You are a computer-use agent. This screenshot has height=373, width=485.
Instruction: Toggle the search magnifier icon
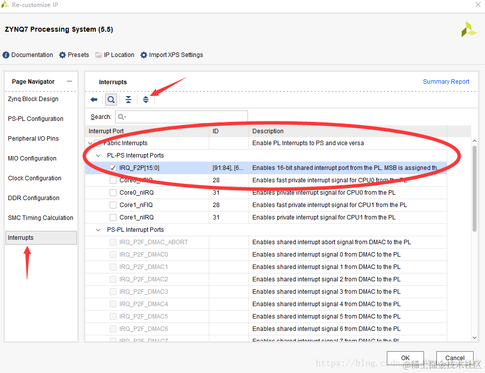(x=111, y=100)
